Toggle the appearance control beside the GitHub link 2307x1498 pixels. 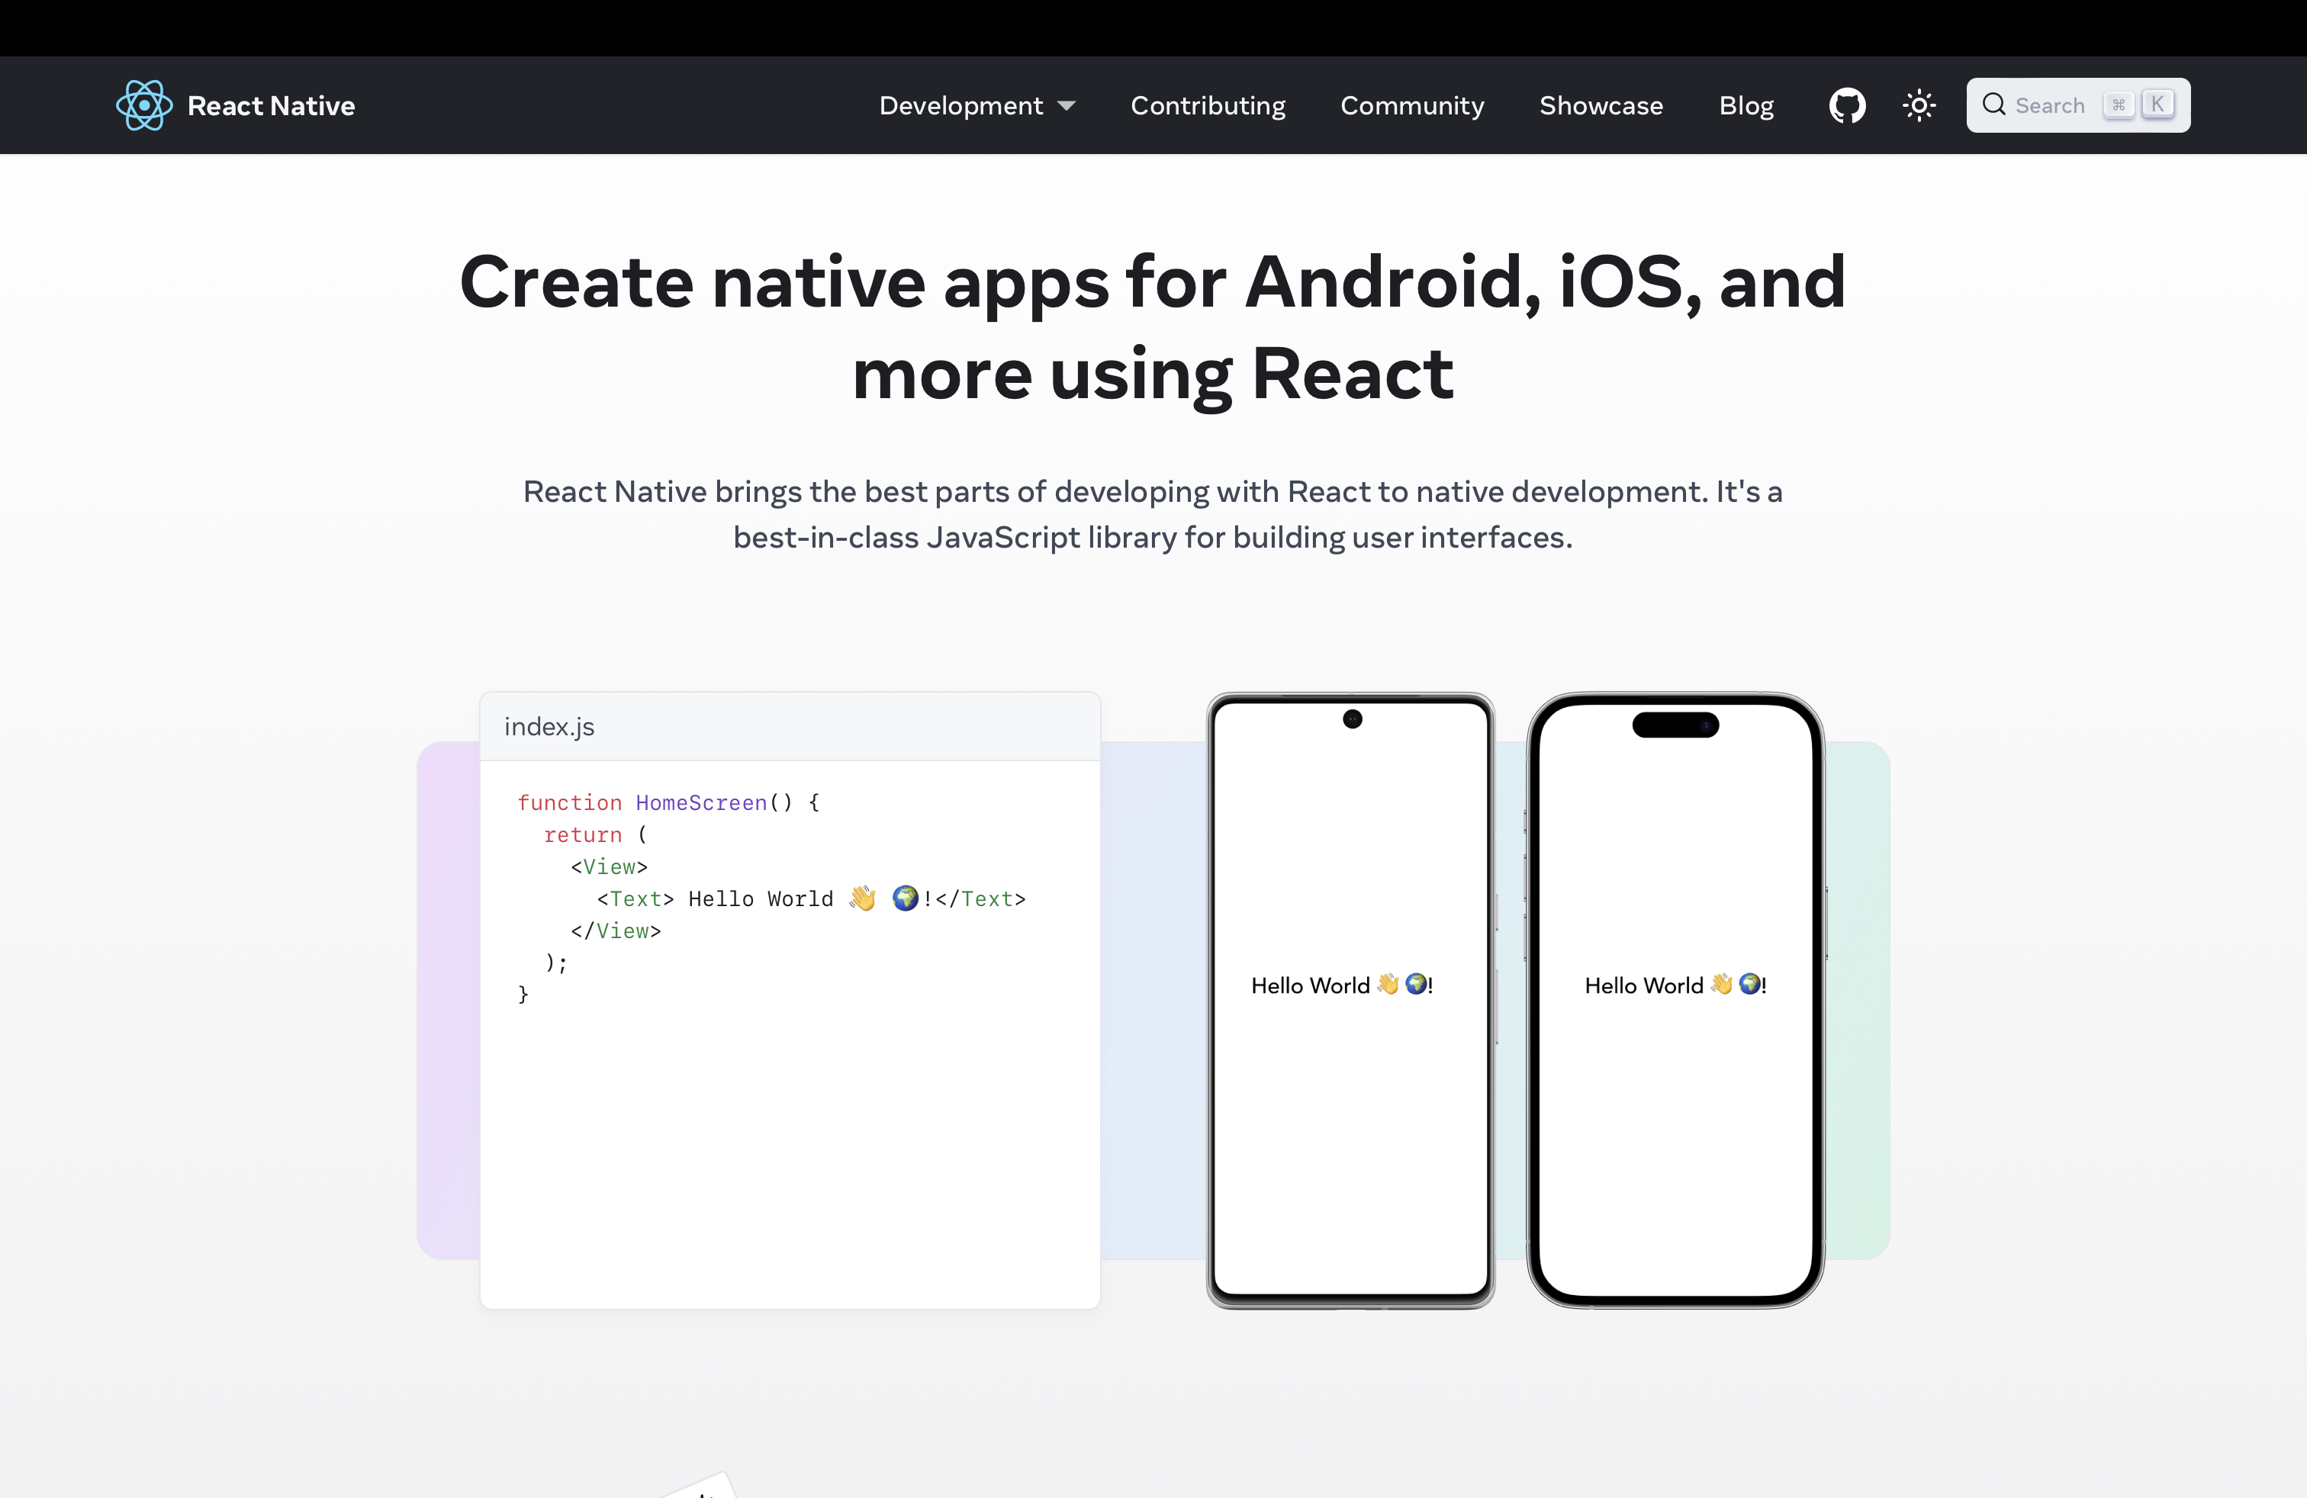pos(1919,104)
